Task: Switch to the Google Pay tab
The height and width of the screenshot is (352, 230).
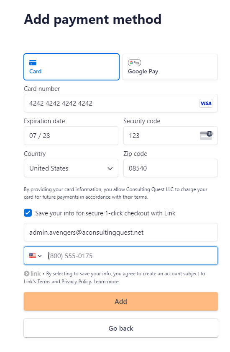Action: point(170,67)
